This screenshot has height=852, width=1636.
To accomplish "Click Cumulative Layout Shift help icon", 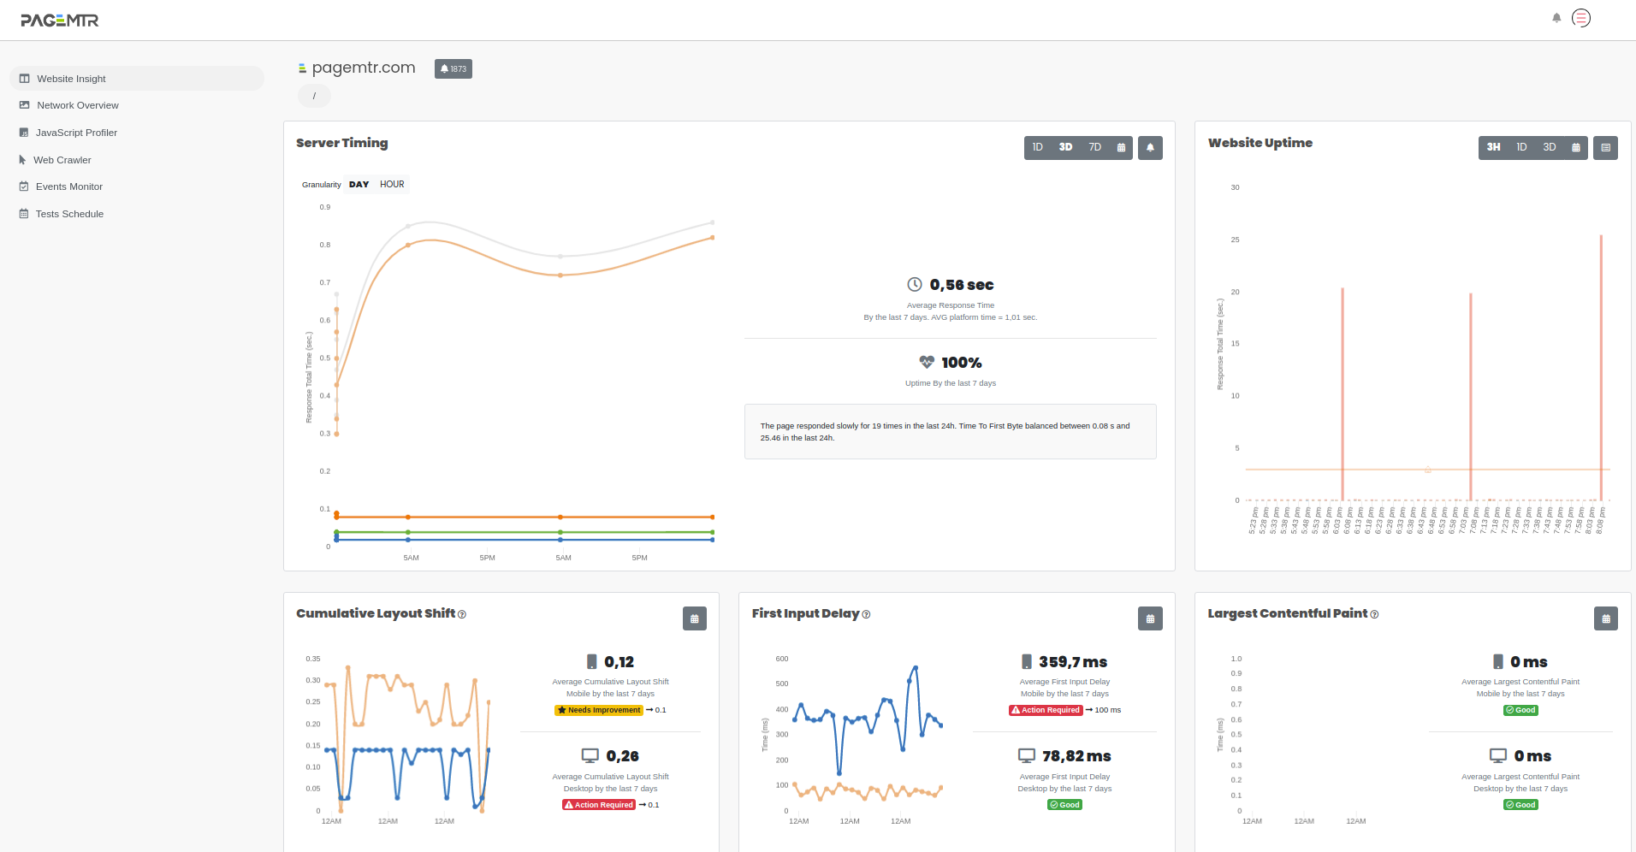I will (462, 614).
